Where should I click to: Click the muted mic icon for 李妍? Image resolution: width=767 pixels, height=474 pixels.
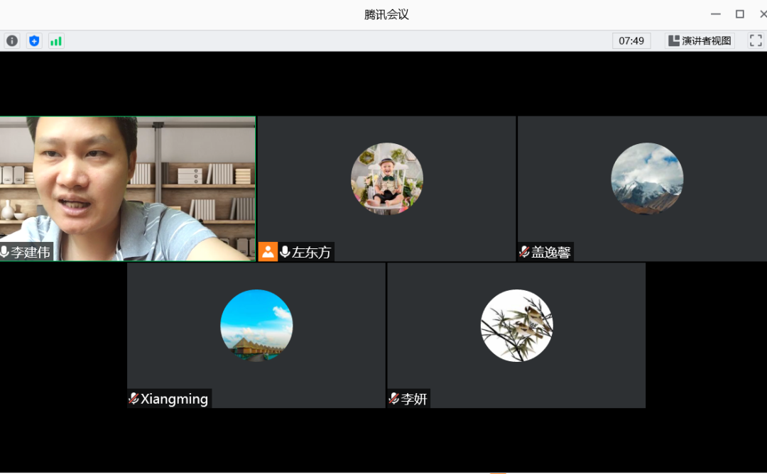coord(394,399)
